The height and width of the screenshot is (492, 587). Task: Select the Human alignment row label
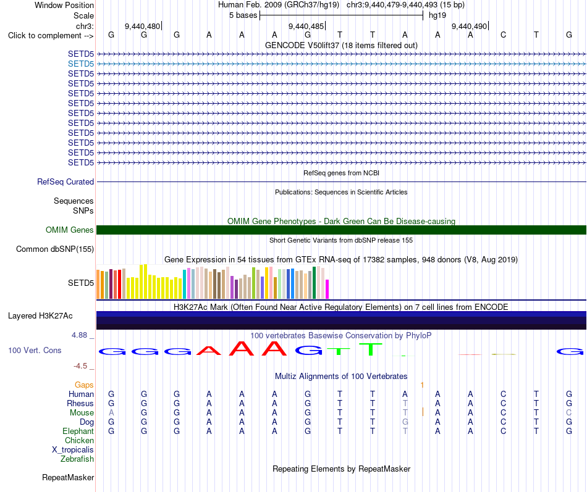coord(81,394)
